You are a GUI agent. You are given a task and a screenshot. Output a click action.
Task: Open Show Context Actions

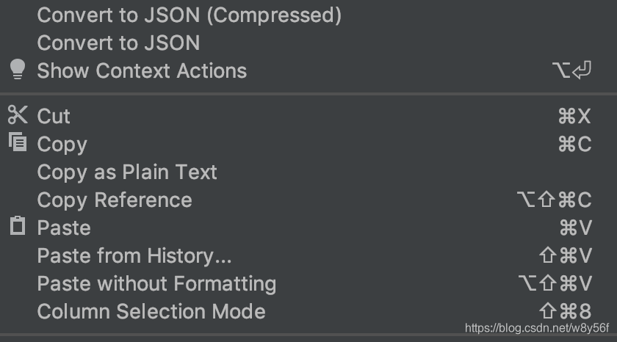click(x=142, y=70)
